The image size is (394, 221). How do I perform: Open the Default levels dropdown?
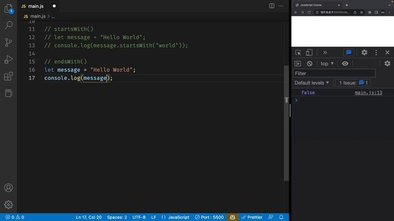tap(312, 83)
